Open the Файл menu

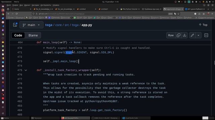(x=9, y=5)
